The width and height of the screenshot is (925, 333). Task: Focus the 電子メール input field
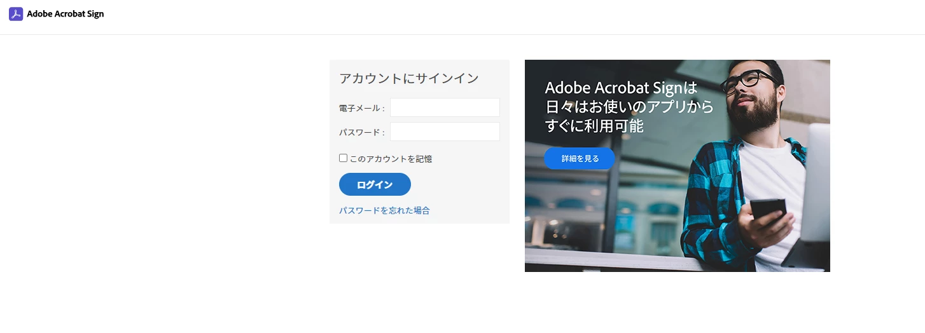[445, 107]
